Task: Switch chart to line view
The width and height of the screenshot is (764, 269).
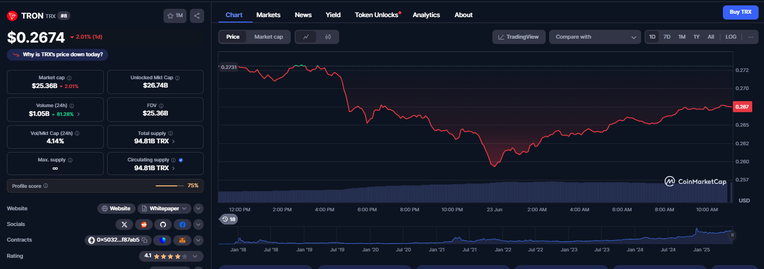Action: (x=306, y=37)
